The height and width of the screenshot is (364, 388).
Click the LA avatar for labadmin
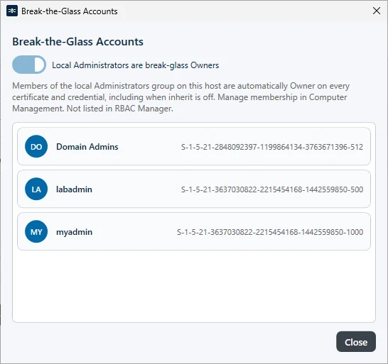tap(36, 189)
